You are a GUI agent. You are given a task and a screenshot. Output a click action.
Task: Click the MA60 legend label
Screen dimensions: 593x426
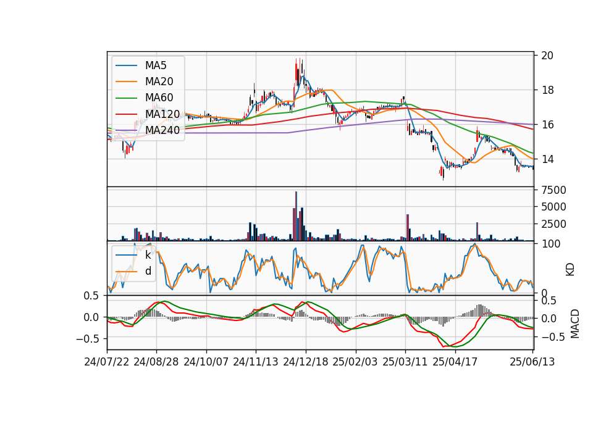159,98
